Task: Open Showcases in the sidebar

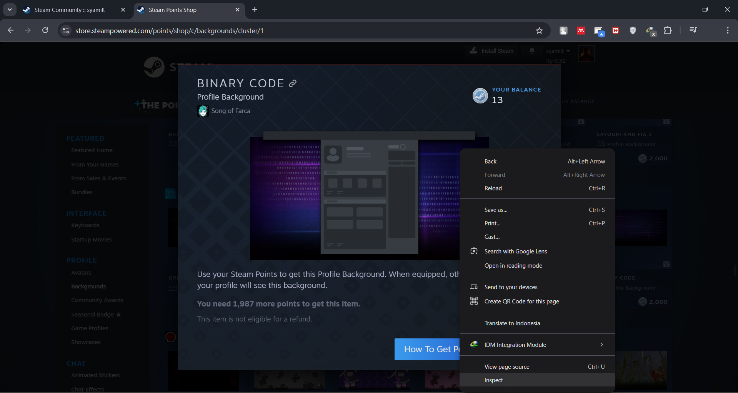Action: (x=86, y=342)
